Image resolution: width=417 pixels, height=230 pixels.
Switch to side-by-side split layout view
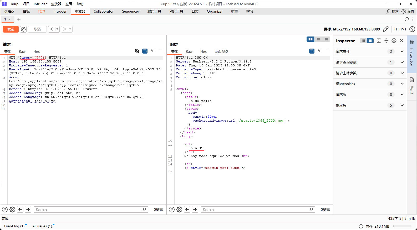311,39
